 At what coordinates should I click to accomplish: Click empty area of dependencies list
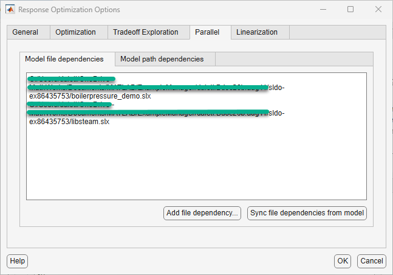196,163
